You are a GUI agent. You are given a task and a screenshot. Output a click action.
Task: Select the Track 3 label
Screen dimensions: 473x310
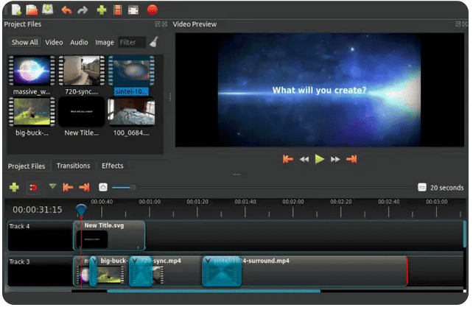(x=19, y=261)
